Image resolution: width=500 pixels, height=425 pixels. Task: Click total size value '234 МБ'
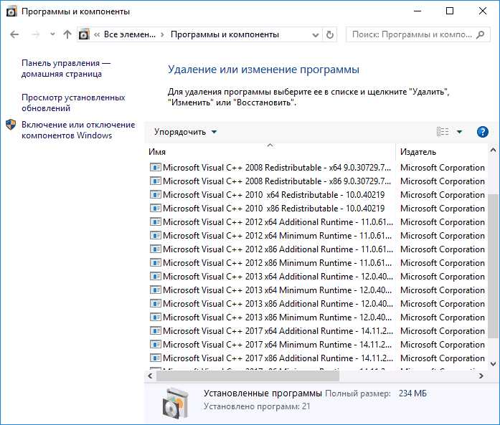tap(412, 393)
